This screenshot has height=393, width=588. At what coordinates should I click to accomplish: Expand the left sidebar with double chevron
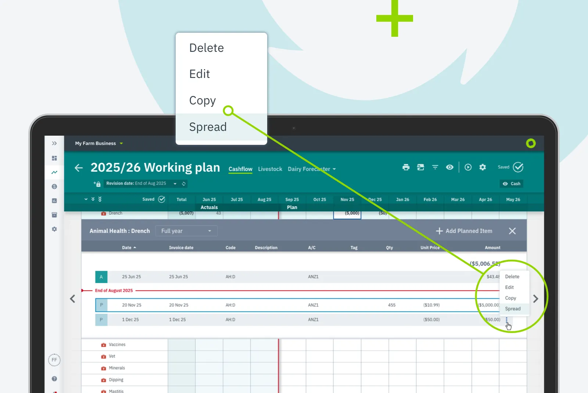coord(54,143)
